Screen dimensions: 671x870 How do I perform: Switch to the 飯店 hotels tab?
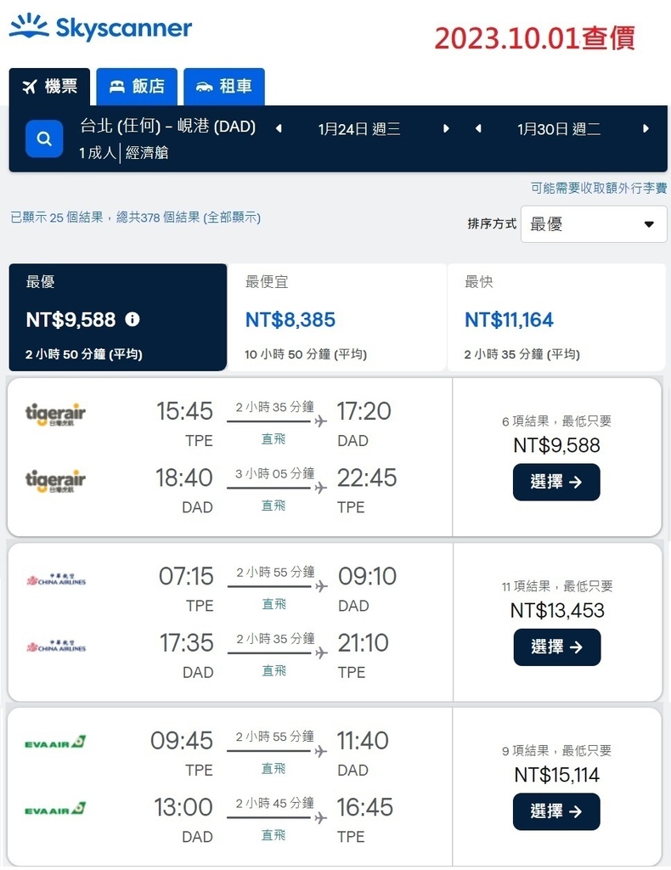[137, 87]
